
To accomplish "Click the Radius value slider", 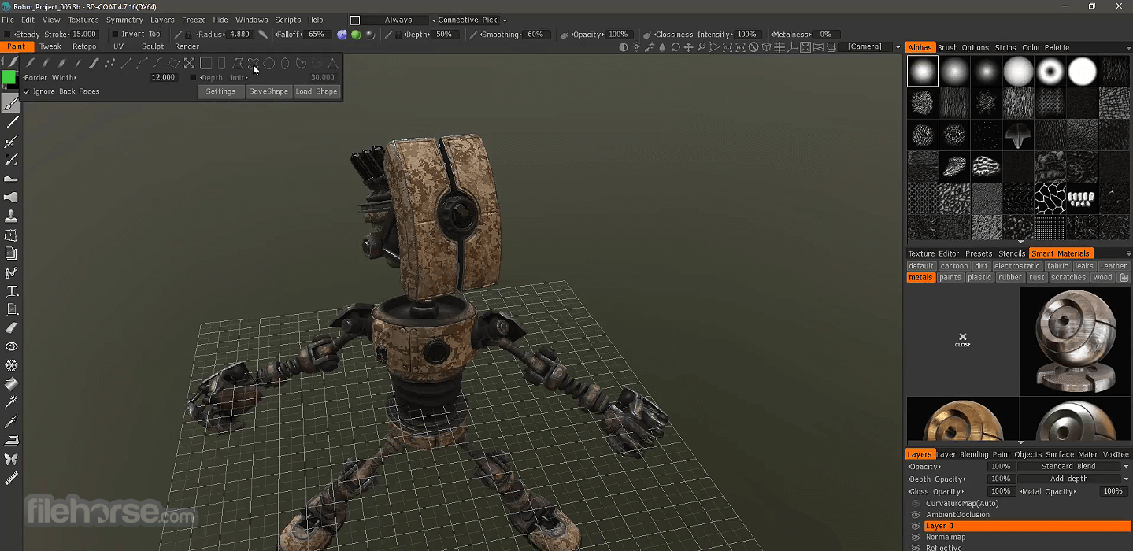I will 239,35.
